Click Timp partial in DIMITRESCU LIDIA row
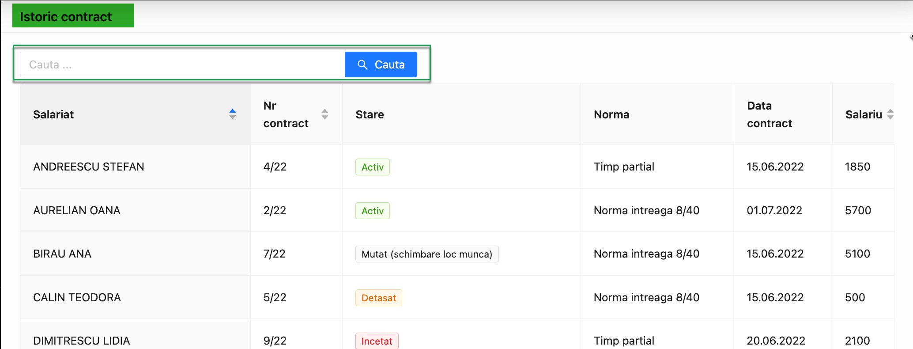Screen dimensions: 913x349 624,341
